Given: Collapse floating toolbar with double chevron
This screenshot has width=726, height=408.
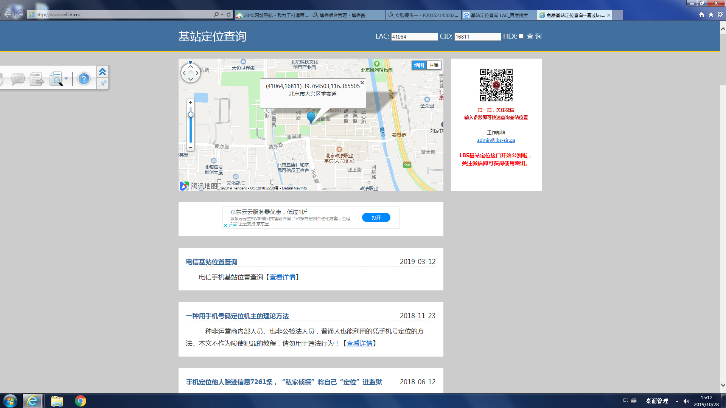Looking at the screenshot, I should [103, 72].
